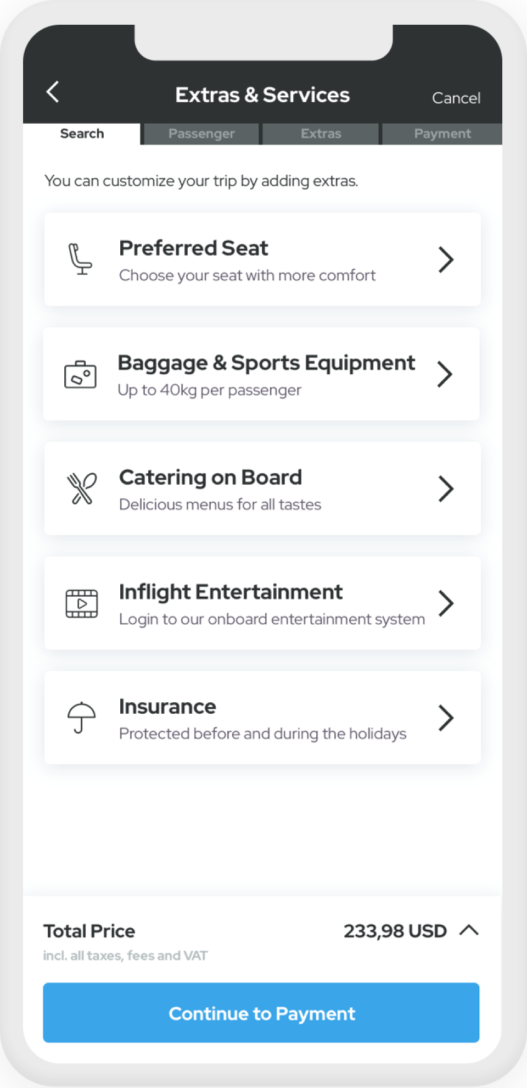Viewport: 527px width, 1088px height.
Task: Open Inflight Entertainment chevron arrow
Action: coord(446,603)
